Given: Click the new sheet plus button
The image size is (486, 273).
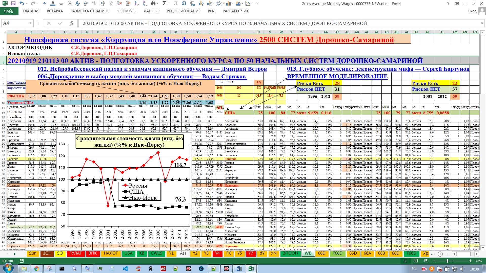Looking at the screenshot, I should [x=440, y=254].
